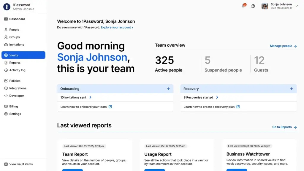Go to Policies page

coord(23,81)
